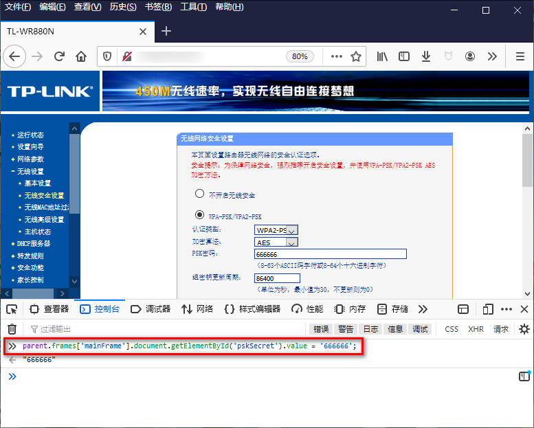Image resolution: width=534 pixels, height=428 pixels.
Task: Toggle the browser sidebar icon
Action: pos(404,56)
